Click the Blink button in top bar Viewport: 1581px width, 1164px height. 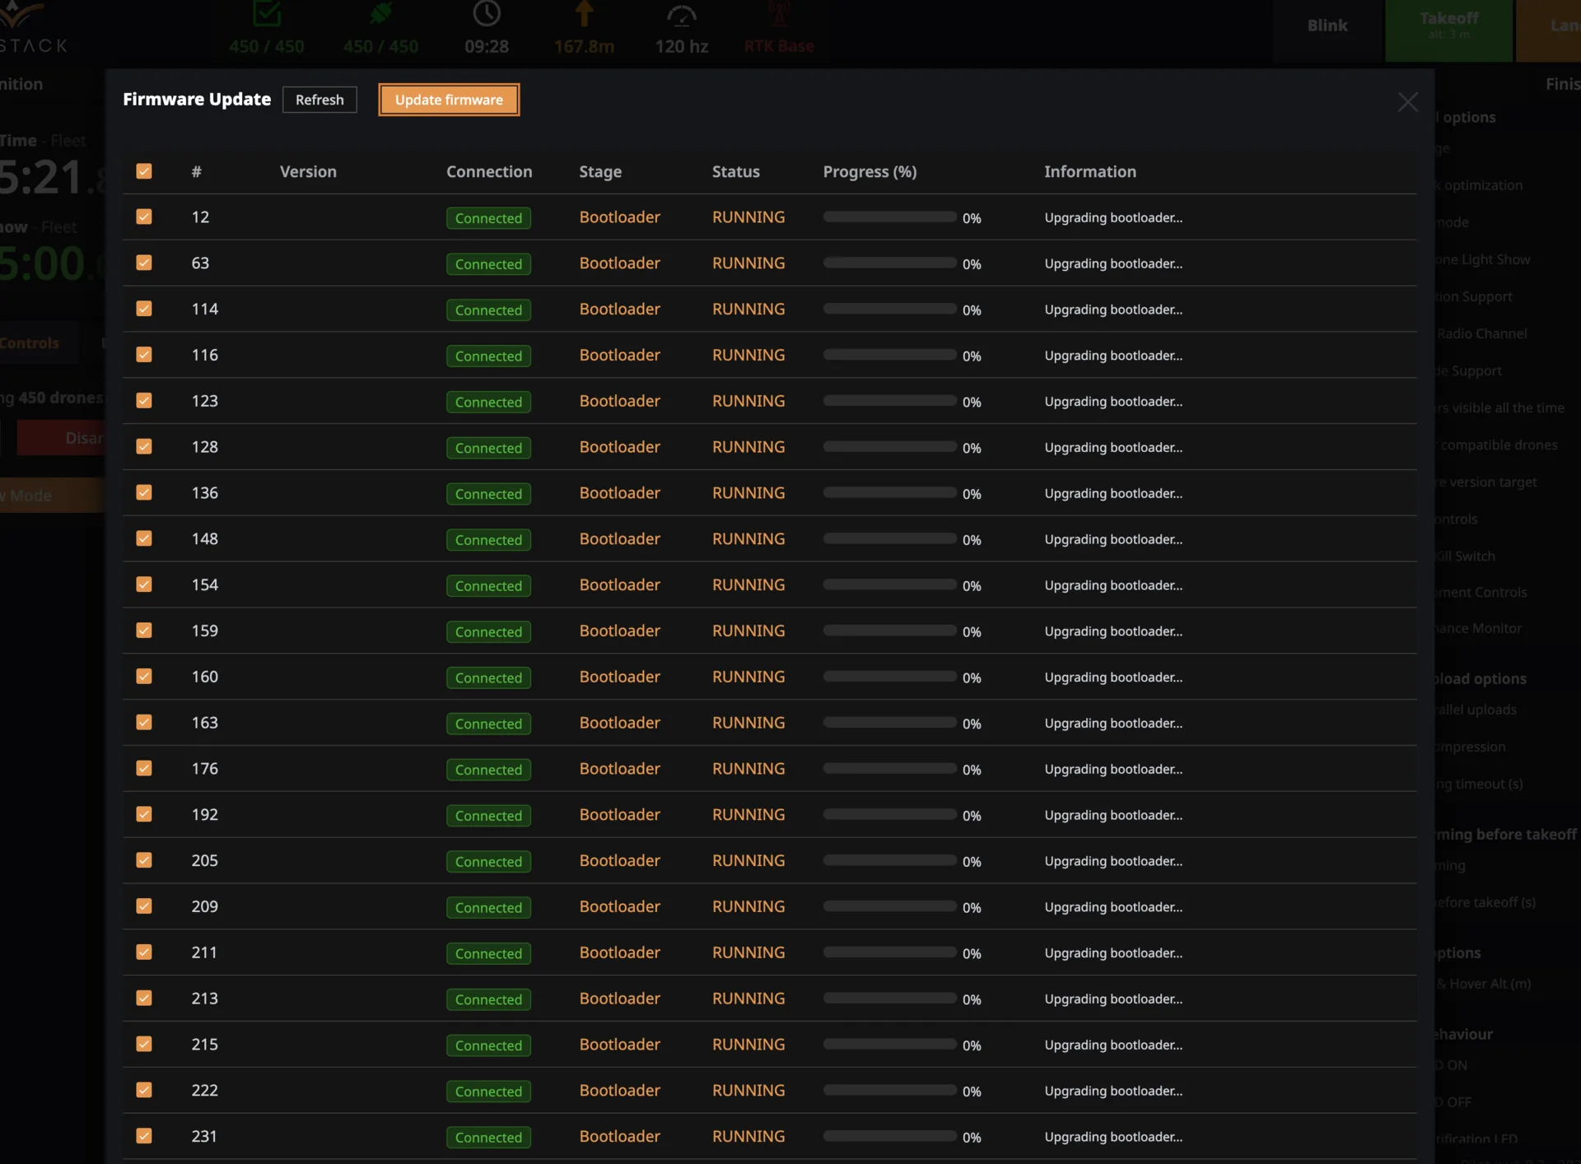pyautogui.click(x=1327, y=26)
